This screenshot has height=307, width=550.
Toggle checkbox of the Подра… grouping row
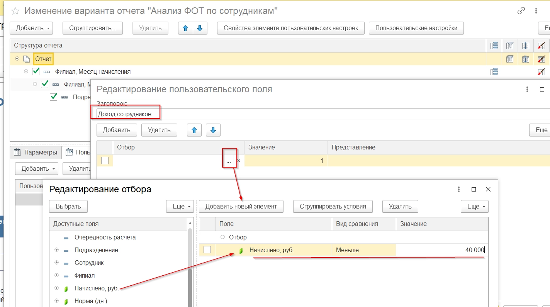click(x=54, y=97)
